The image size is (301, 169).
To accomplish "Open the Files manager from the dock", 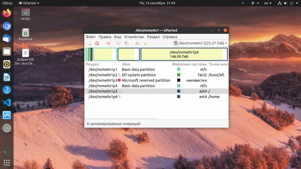I will pos(7,52).
